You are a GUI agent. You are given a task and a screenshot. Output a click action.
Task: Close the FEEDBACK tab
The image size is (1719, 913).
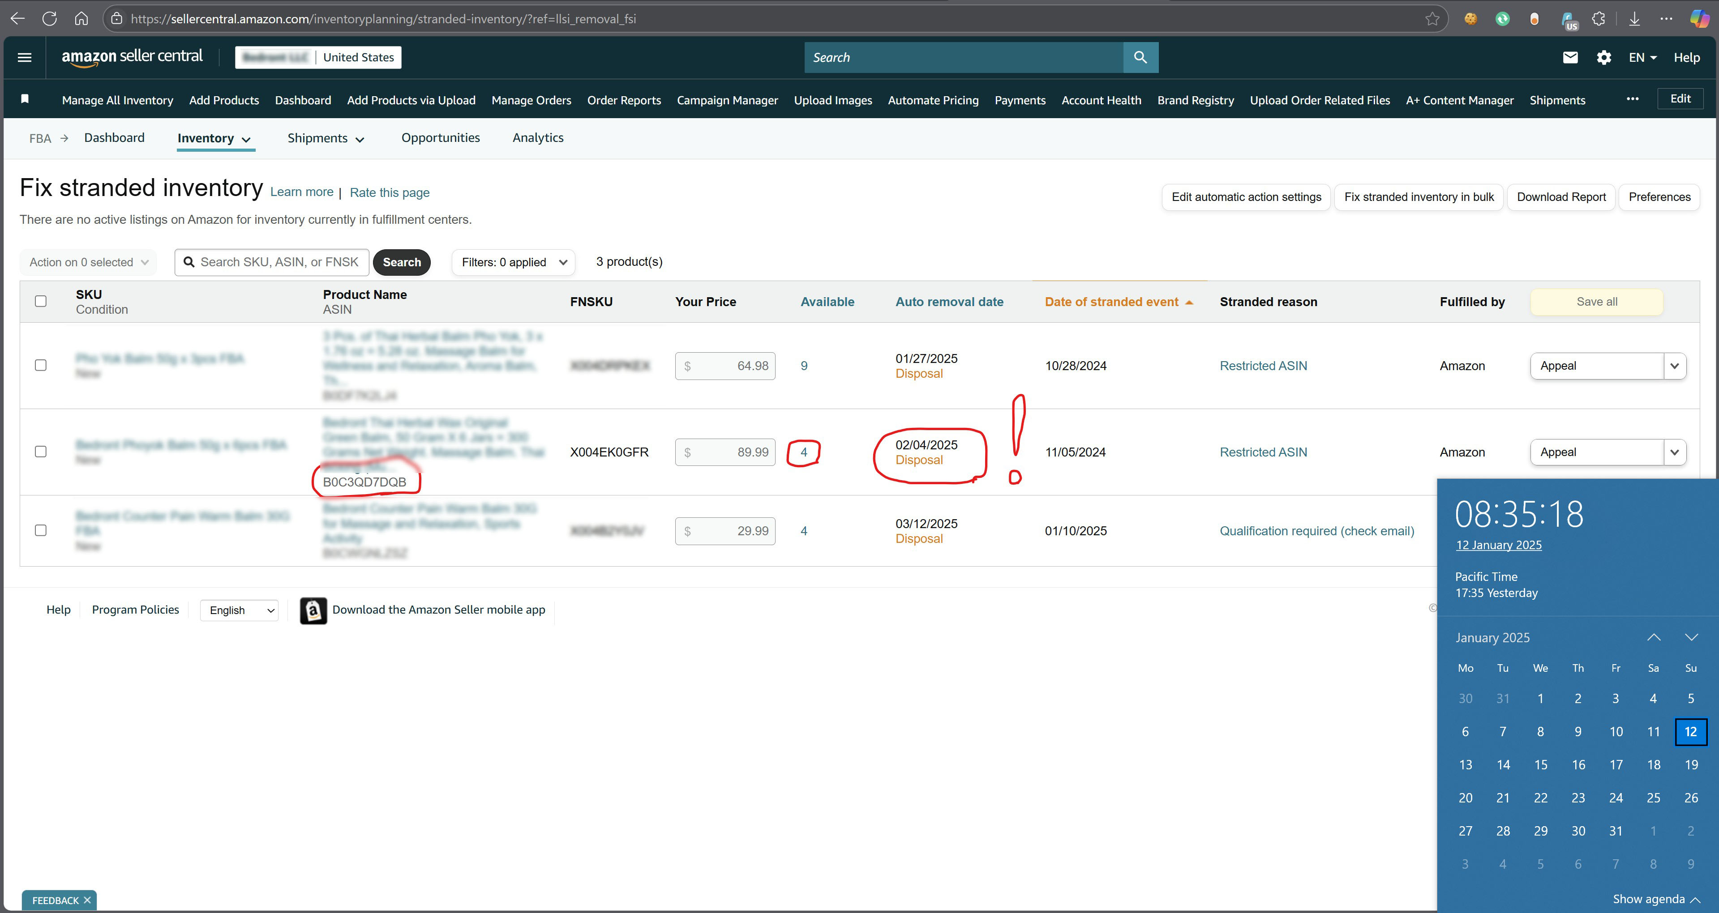coord(87,900)
